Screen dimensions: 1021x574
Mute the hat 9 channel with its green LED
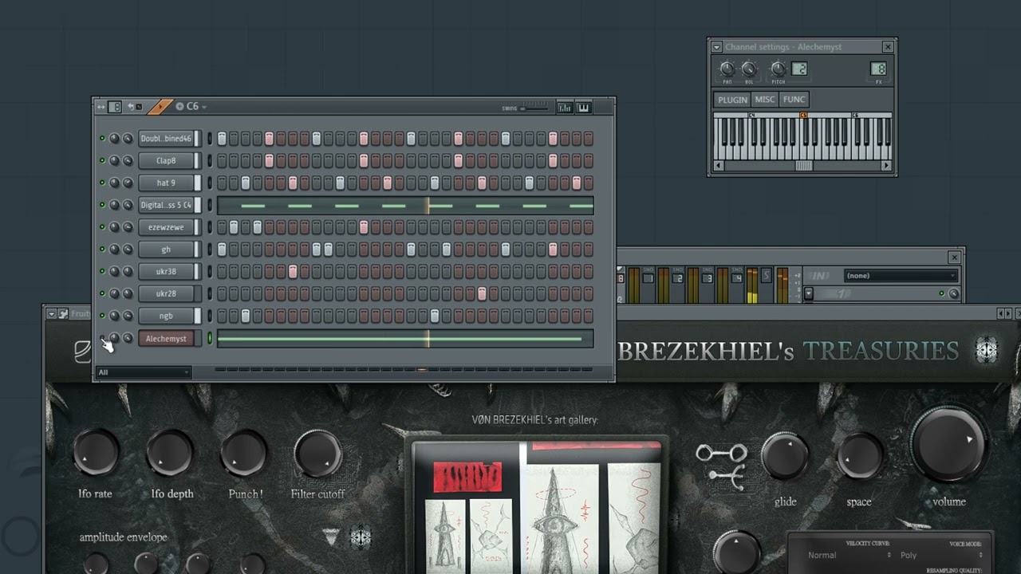pyautogui.click(x=102, y=183)
